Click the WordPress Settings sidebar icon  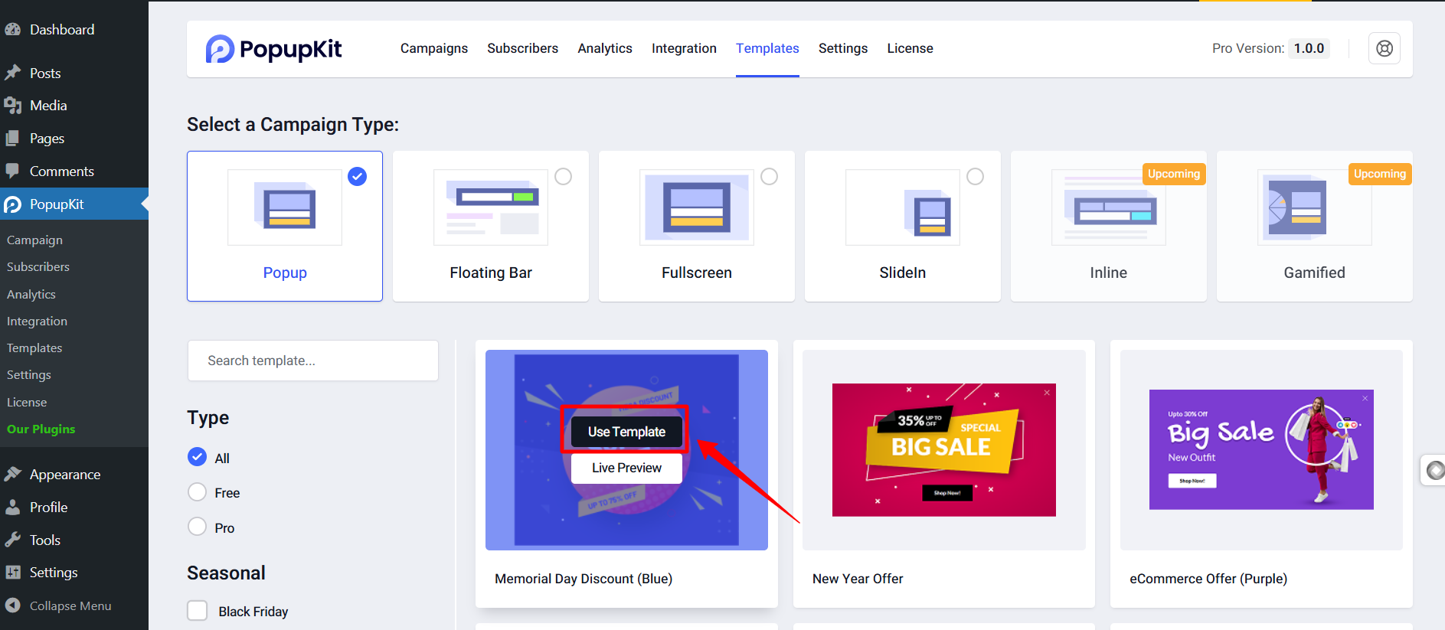12,573
